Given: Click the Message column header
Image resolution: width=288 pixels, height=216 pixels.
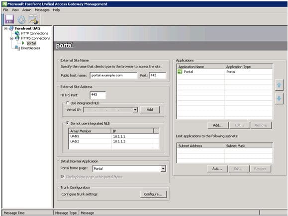Looking at the screenshot, I should pyautogui.click(x=169, y=213).
